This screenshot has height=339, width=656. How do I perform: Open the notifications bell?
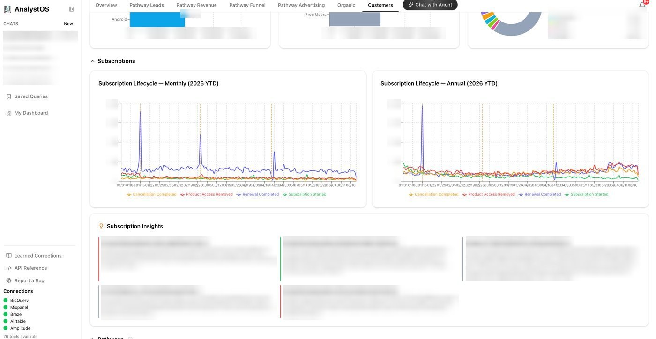pyautogui.click(x=642, y=4)
